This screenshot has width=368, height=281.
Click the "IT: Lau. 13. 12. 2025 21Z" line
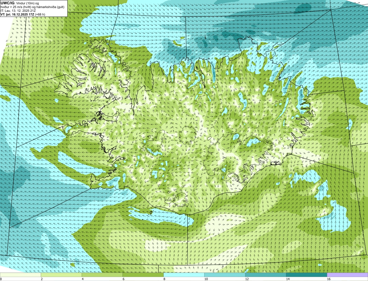tap(18, 10)
